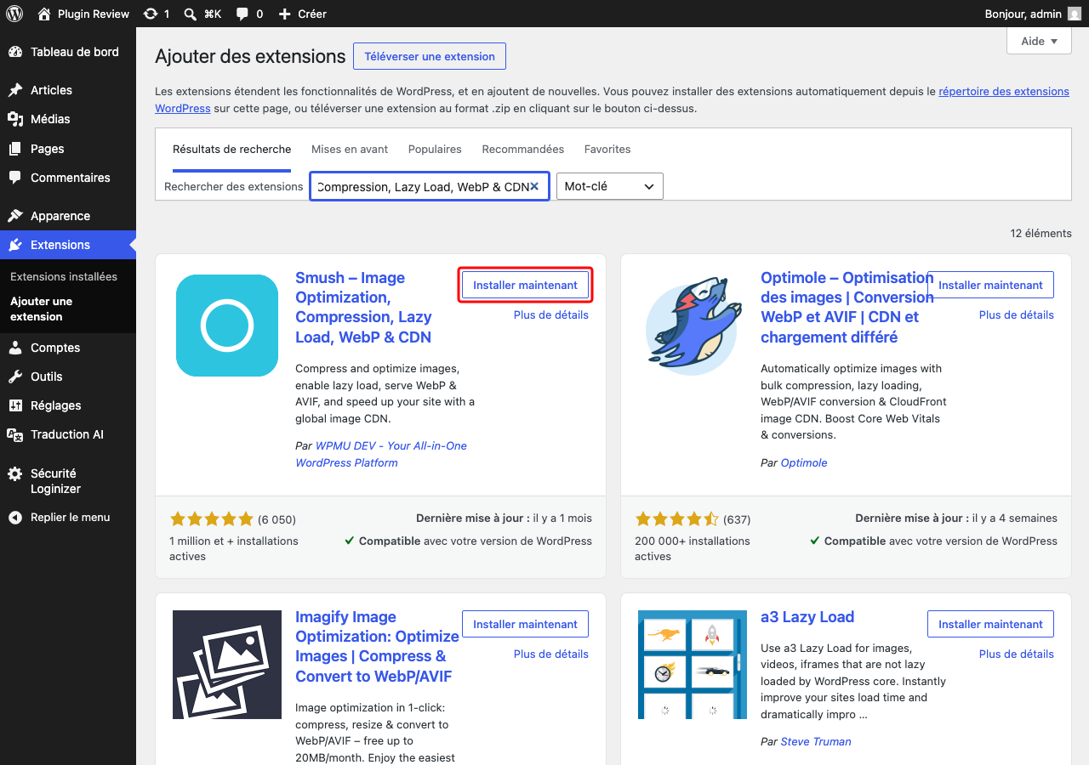Open the a3 Lazy Load title link
The height and width of the screenshot is (765, 1089).
[x=807, y=618]
